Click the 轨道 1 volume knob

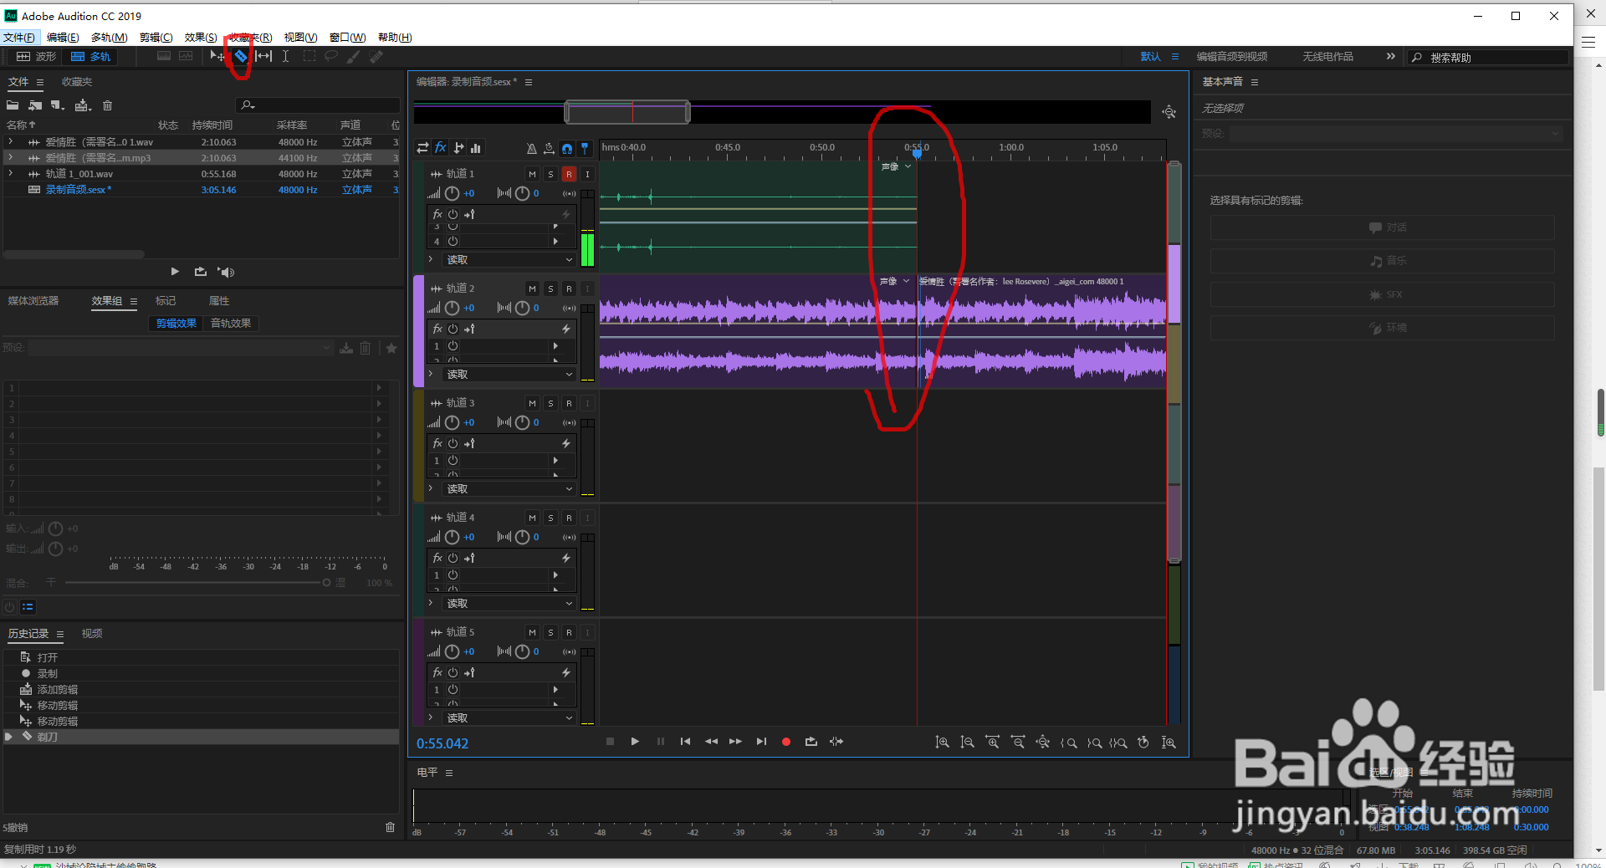[x=452, y=193]
